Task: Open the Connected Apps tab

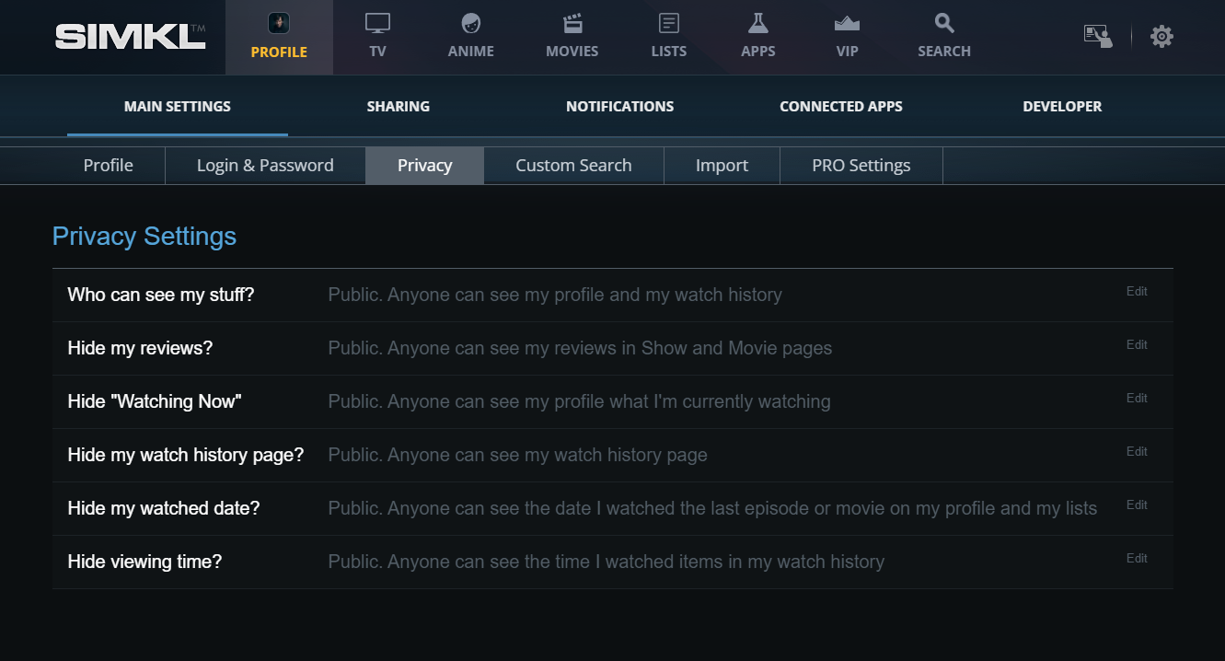Action: click(840, 107)
